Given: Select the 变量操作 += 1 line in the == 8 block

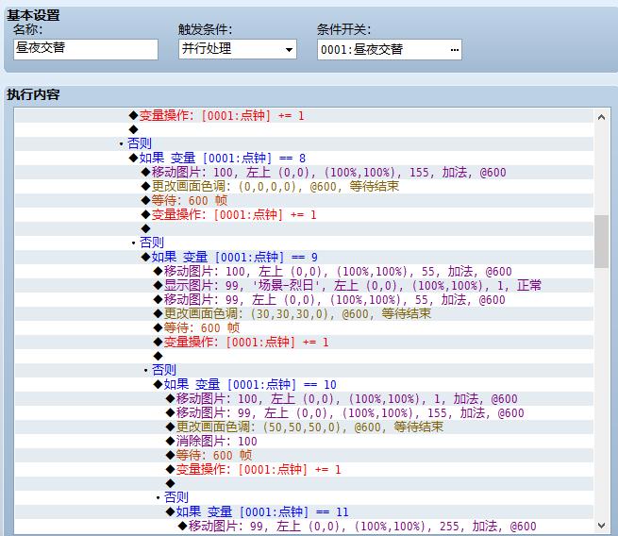Looking at the screenshot, I should [x=304, y=215].
